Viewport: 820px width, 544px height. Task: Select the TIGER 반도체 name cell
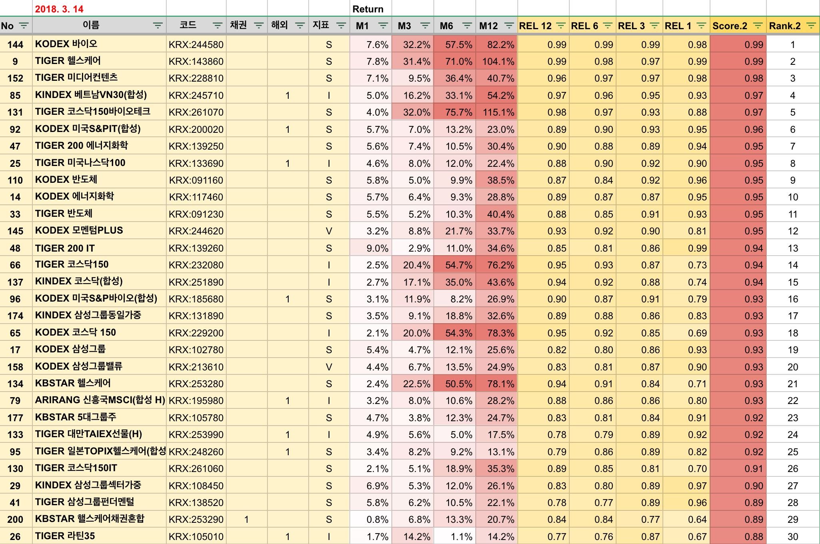click(x=99, y=214)
